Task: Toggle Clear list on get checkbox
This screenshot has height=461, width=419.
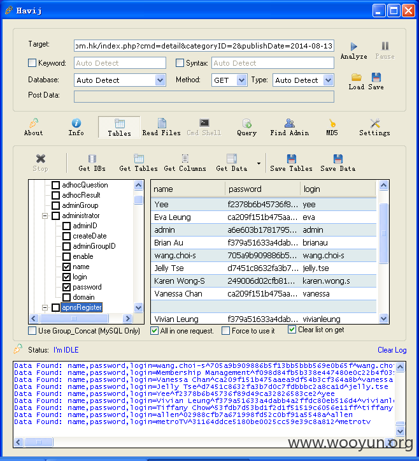Action: point(292,330)
